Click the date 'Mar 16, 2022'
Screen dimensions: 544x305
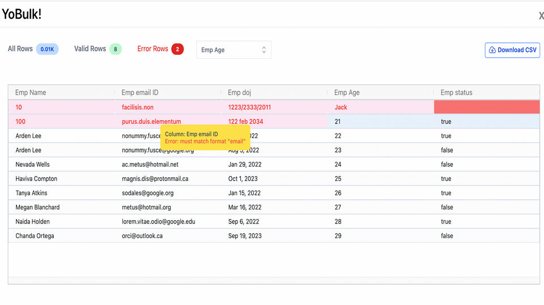point(245,207)
